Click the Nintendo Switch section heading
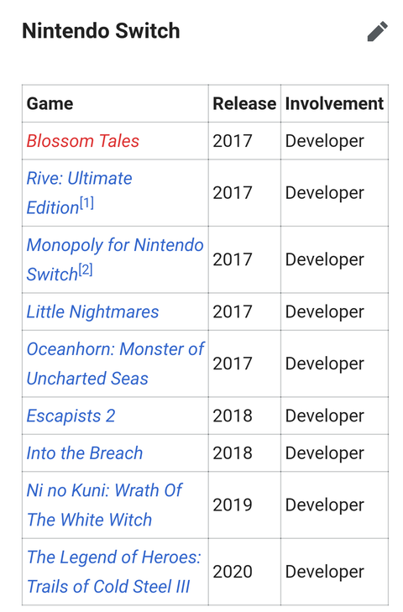Viewport: 403px width, 612px height. (101, 31)
